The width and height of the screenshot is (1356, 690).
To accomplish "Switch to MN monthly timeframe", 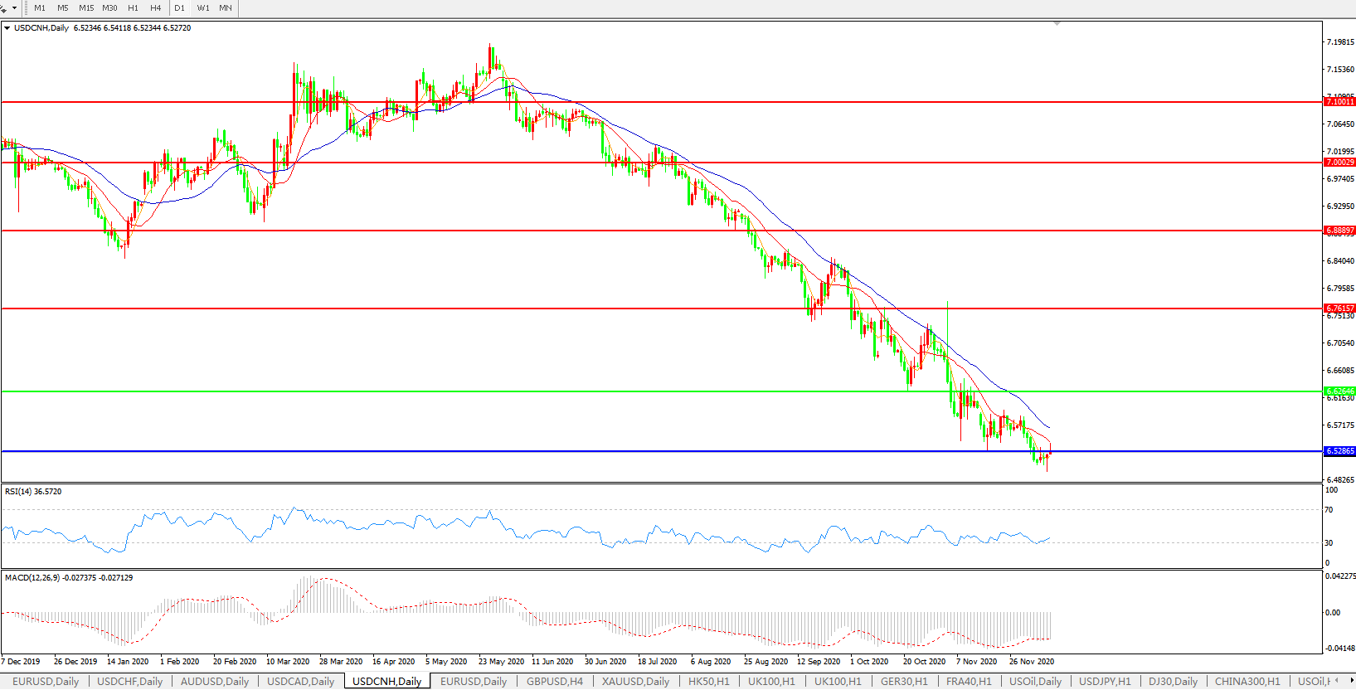I will coord(226,8).
